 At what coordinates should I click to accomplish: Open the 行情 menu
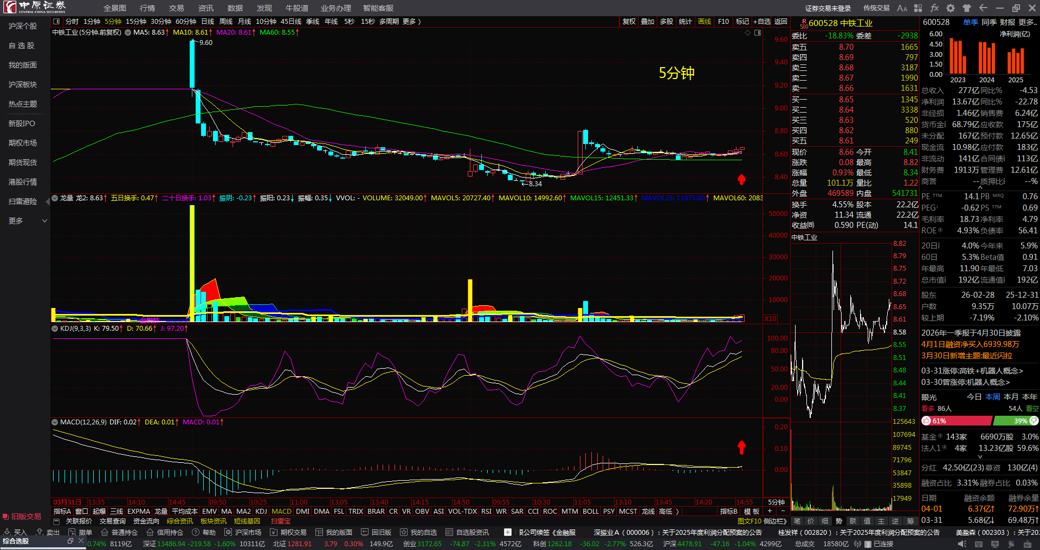click(x=147, y=8)
